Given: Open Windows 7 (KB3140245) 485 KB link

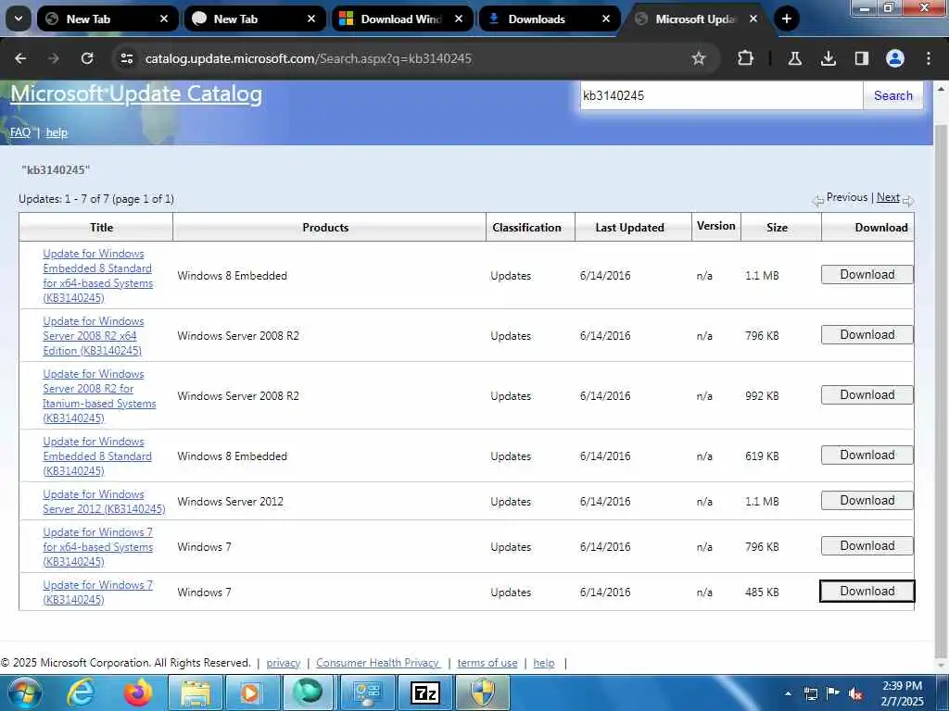Looking at the screenshot, I should coord(97,592).
